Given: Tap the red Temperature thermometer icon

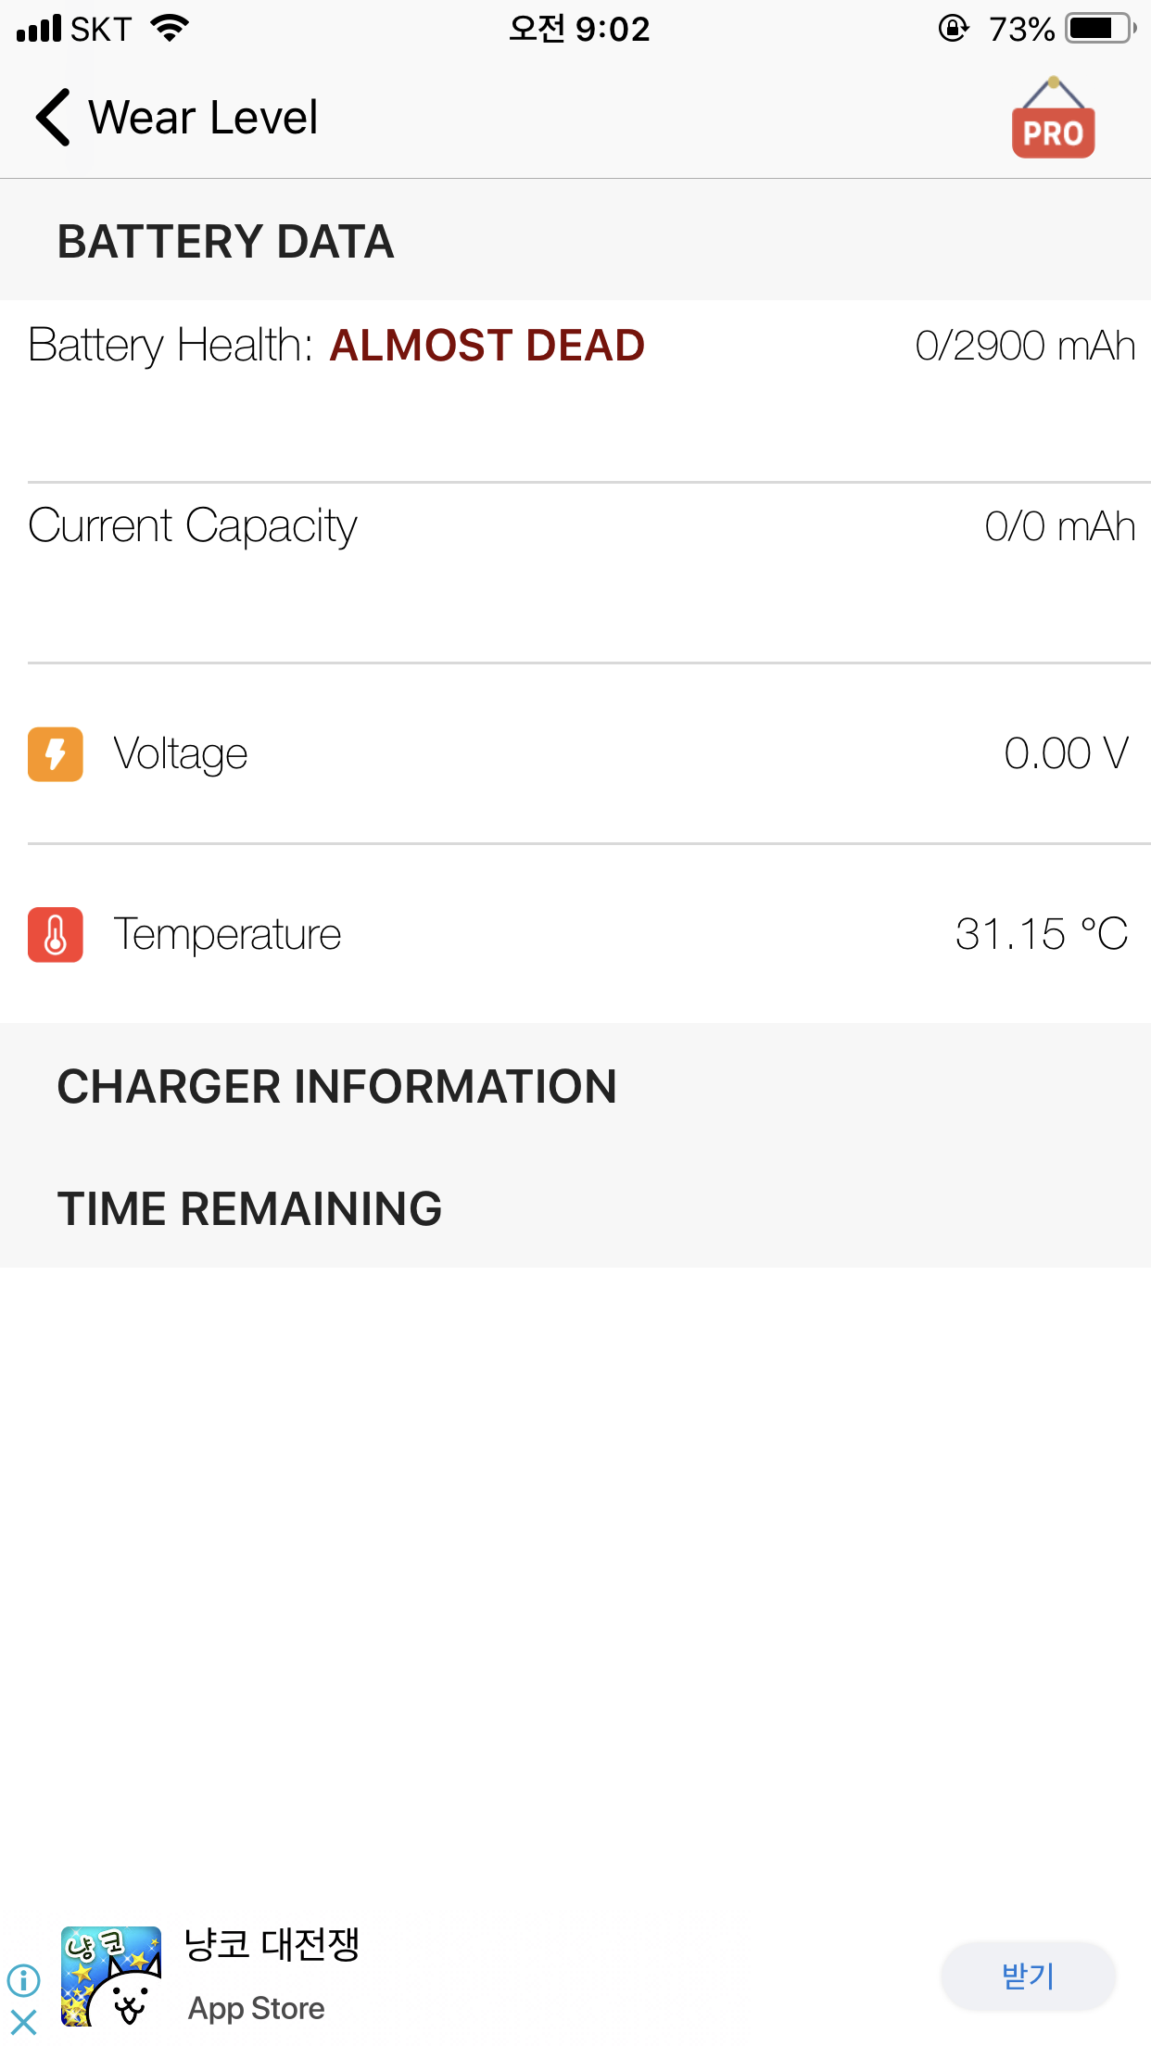Looking at the screenshot, I should tap(56, 934).
